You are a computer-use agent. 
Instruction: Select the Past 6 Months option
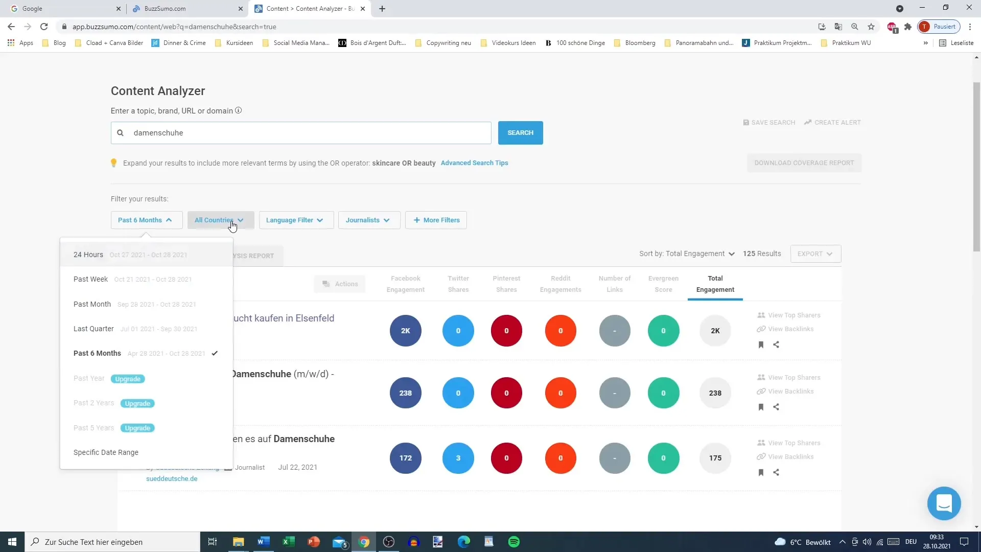(x=146, y=354)
